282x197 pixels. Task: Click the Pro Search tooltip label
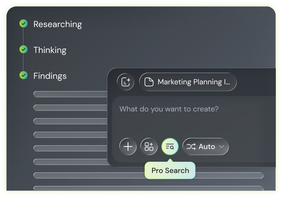(170, 170)
